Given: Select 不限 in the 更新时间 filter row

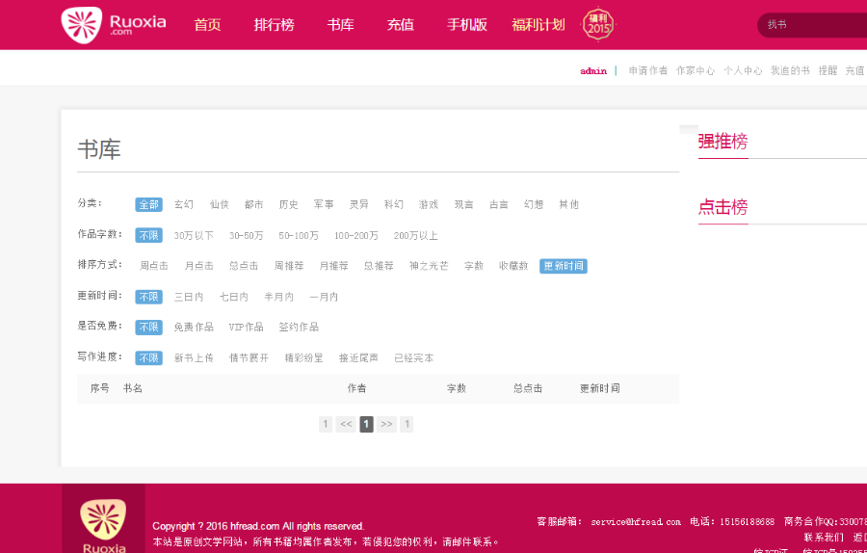Looking at the screenshot, I should 148,297.
